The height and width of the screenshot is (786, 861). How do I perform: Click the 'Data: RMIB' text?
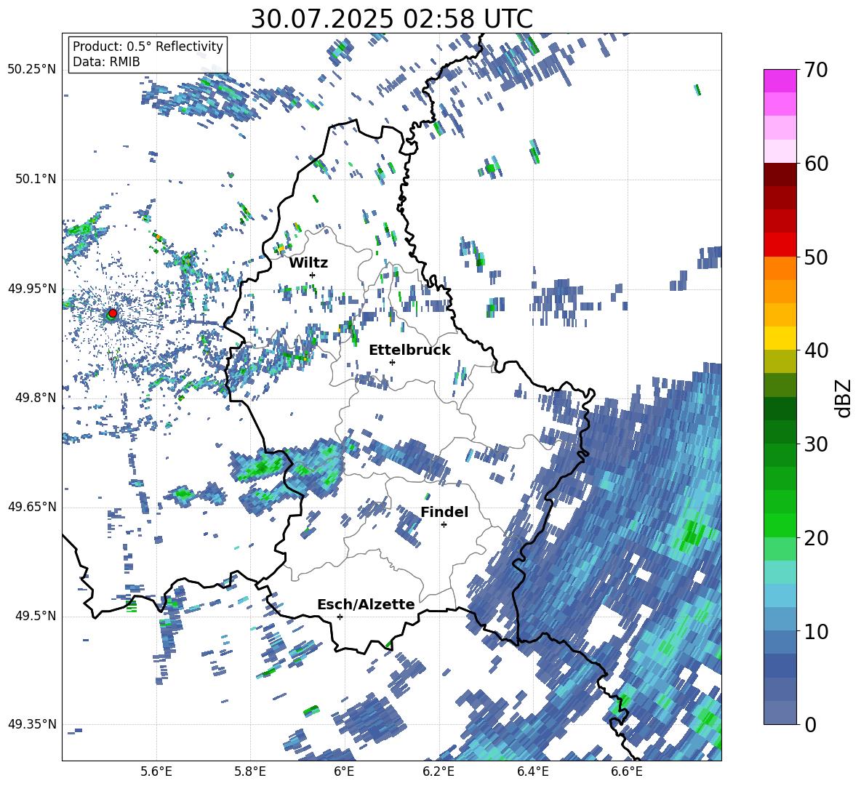point(106,62)
